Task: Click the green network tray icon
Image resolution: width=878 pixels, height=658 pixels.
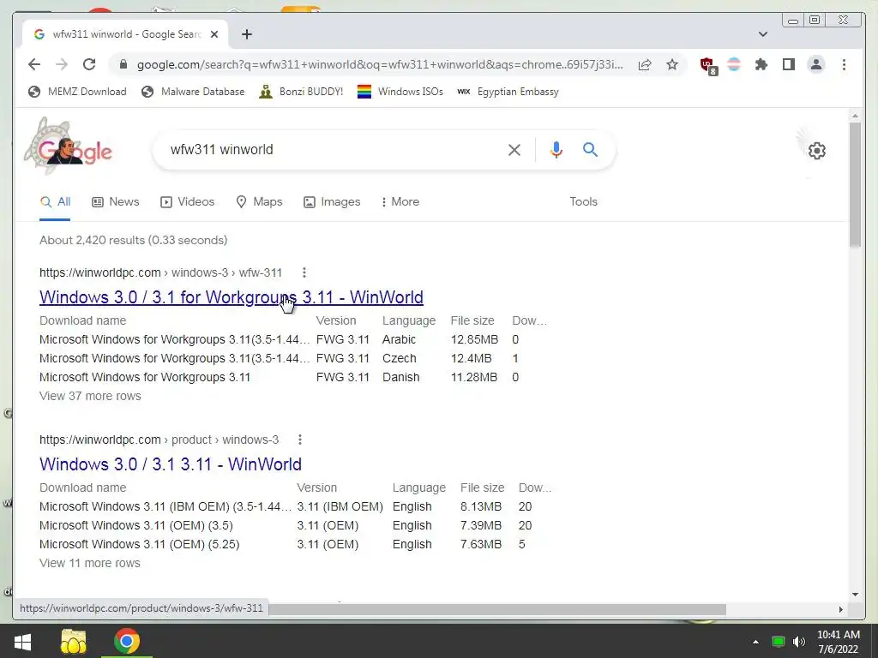Action: (x=778, y=642)
